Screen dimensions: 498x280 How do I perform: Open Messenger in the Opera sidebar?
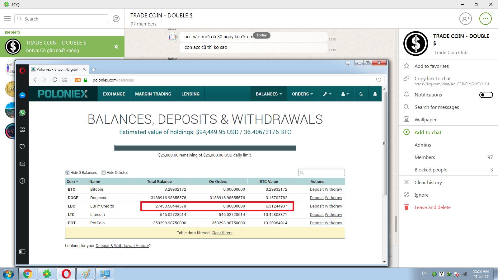coord(22,96)
